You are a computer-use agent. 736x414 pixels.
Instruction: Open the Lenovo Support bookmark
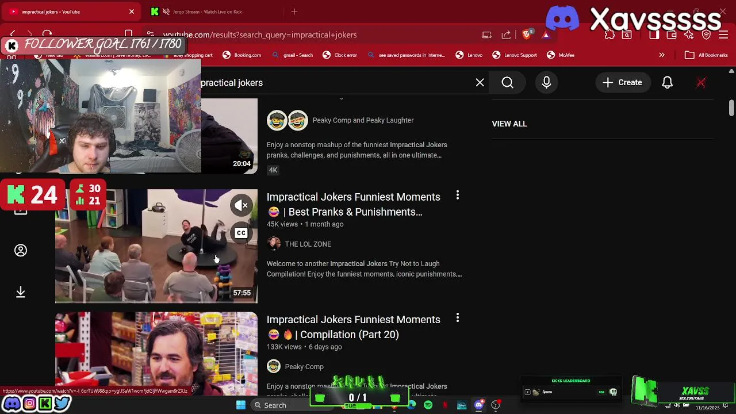point(515,55)
